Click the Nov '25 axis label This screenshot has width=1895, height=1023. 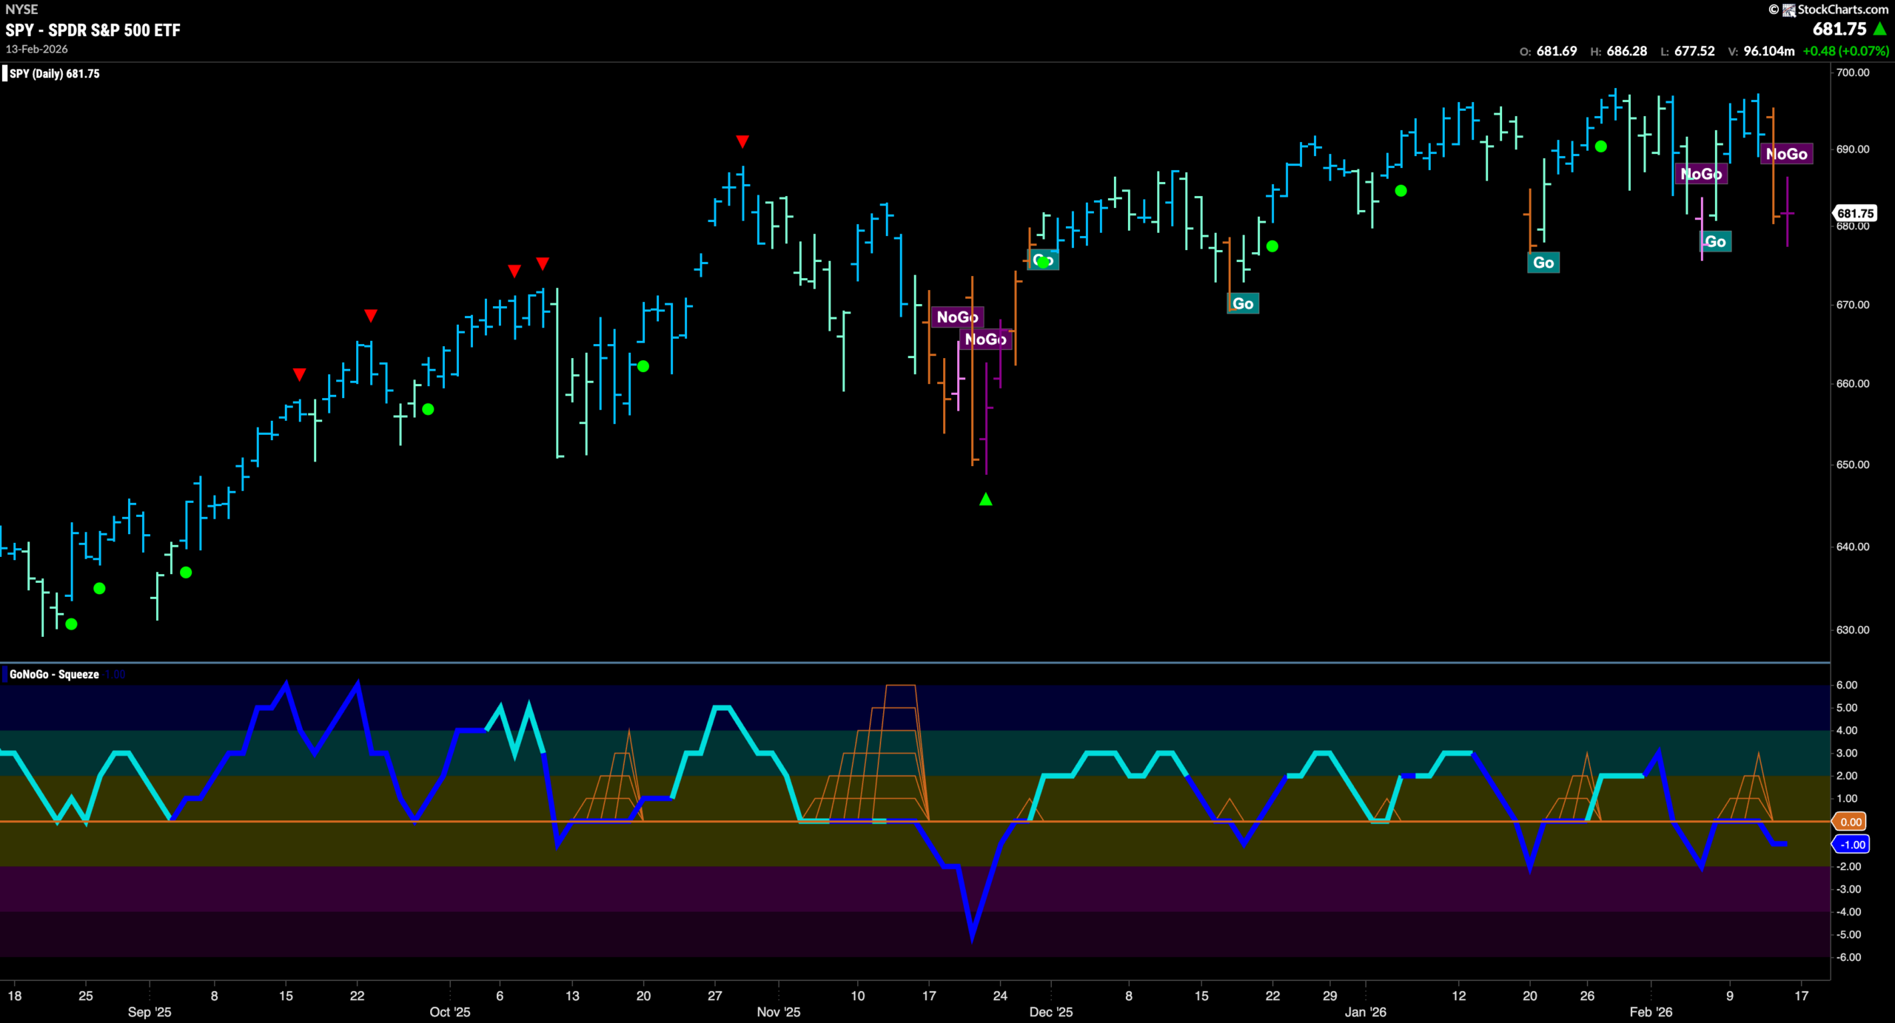(779, 1011)
